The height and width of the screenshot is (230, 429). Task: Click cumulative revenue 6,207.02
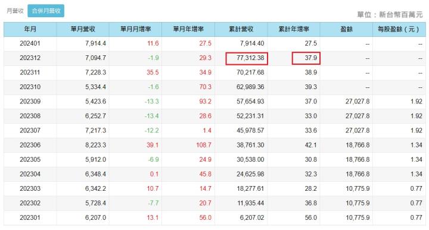pyautogui.click(x=252, y=218)
